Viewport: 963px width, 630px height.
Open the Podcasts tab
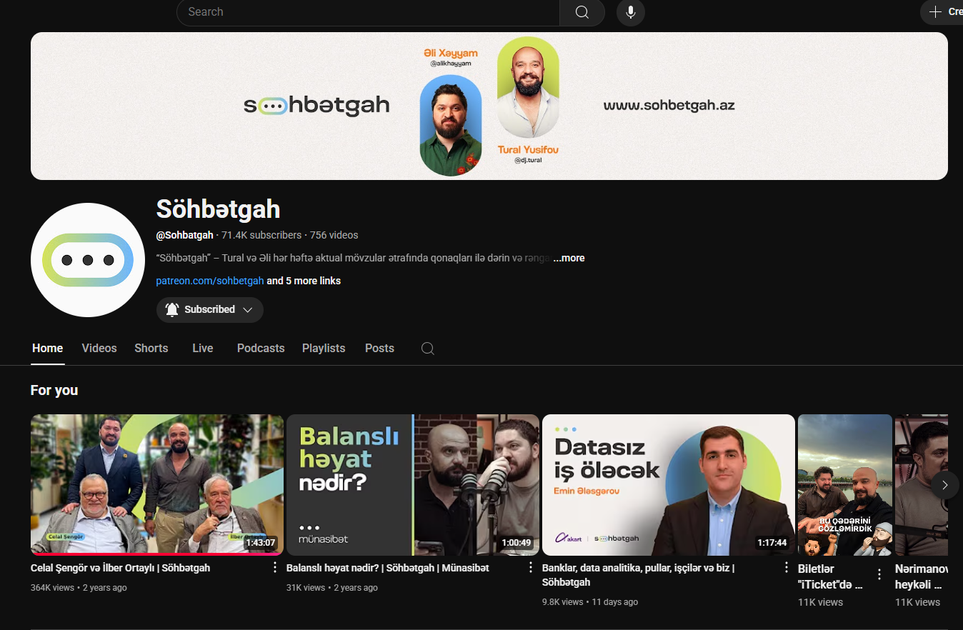261,349
